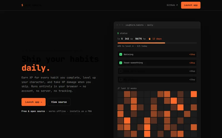
Task: Click the header Launch app button
Action: click(191, 5)
